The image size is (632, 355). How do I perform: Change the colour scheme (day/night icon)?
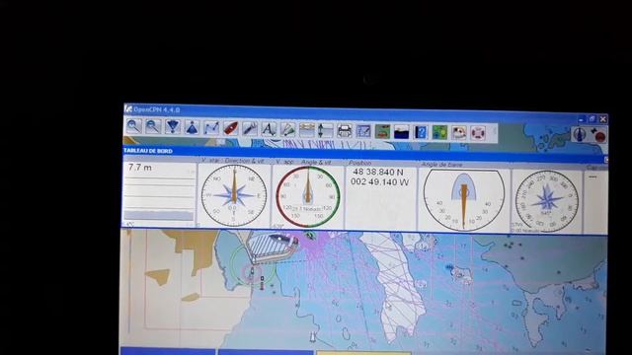click(402, 132)
